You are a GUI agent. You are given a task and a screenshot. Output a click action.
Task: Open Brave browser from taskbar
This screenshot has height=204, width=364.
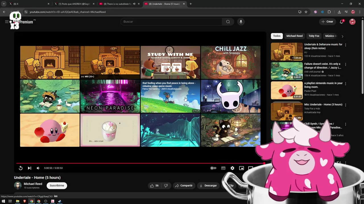pos(24,201)
